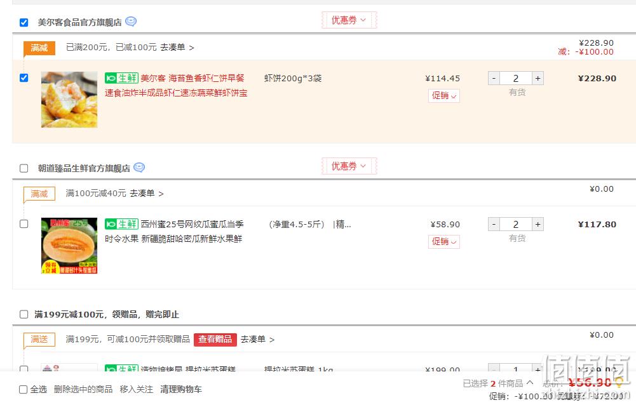The height and width of the screenshot is (405, 636).
Task: Click 删除选中的商品 in bottom bar
Action: 83,390
